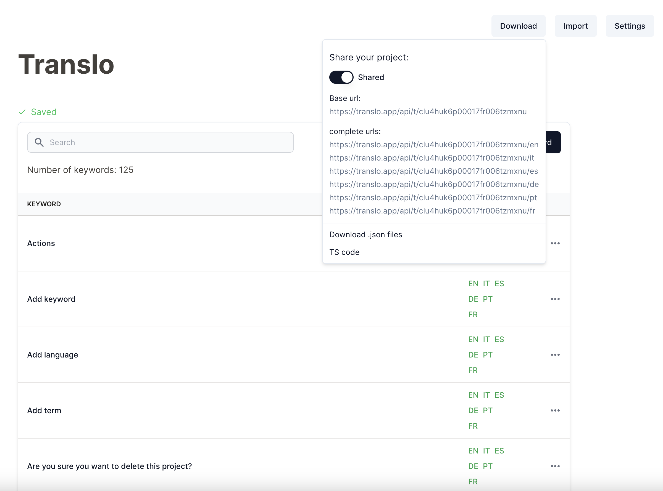Click ES language tag in Add term row

click(x=499, y=395)
